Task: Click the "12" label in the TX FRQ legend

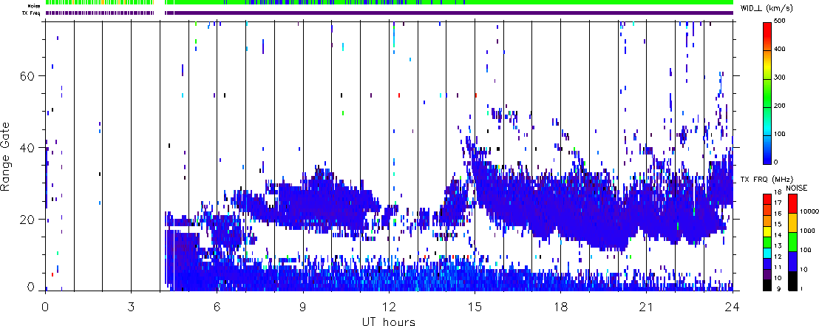Action: [x=778, y=257]
